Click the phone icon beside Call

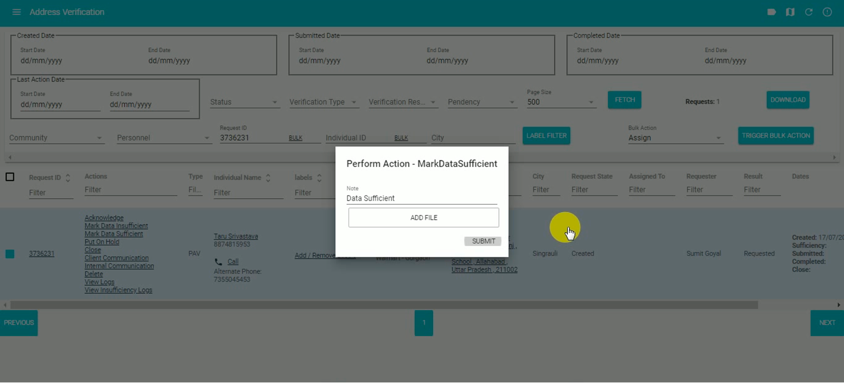(x=218, y=261)
